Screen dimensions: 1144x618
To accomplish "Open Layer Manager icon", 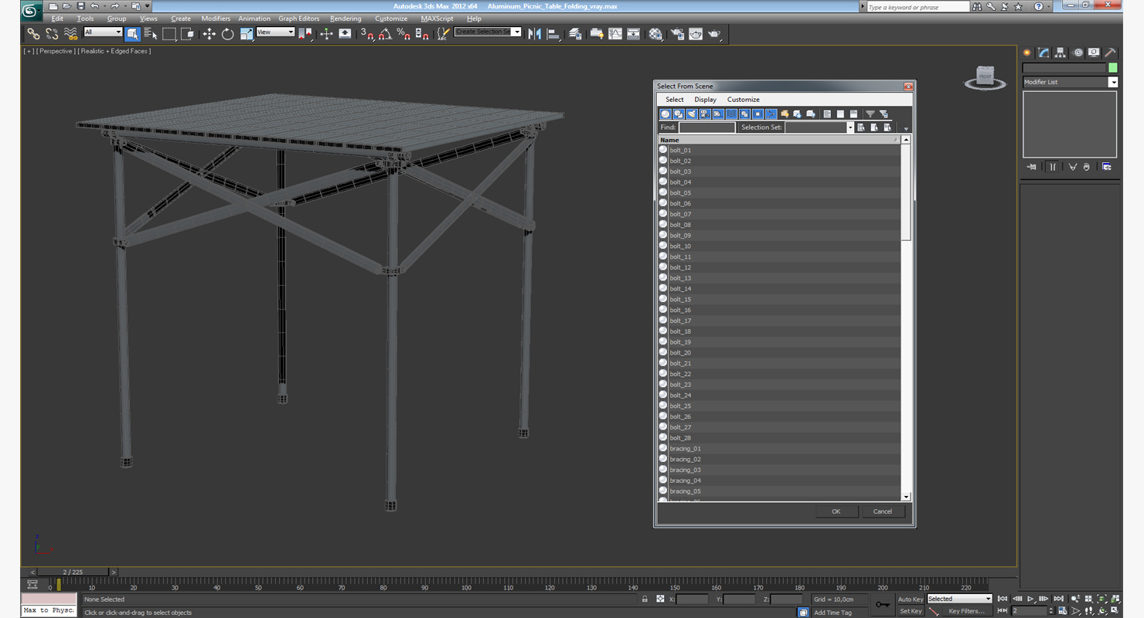I will 575,34.
